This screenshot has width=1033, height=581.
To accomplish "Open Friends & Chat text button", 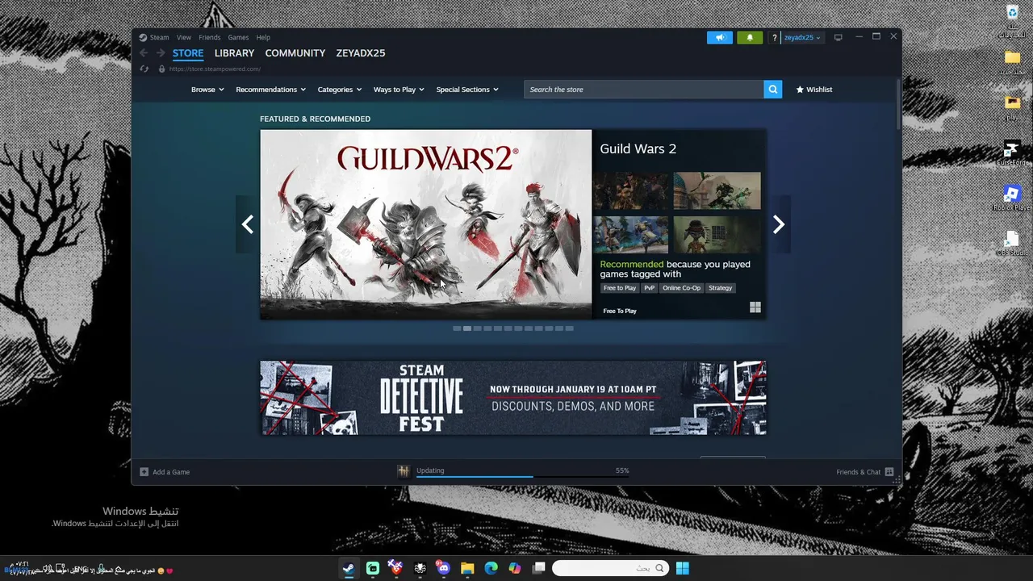I will click(859, 472).
